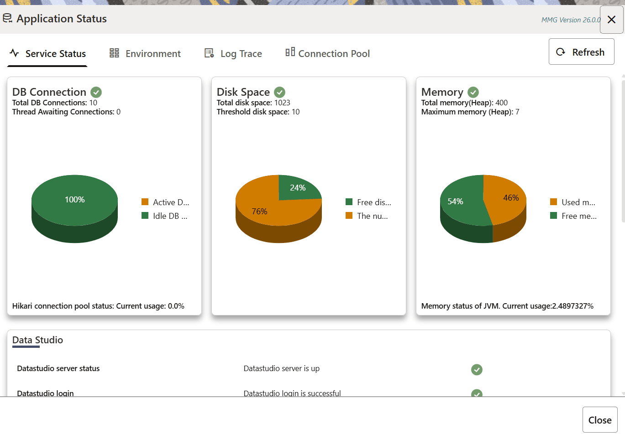Click the Environment grid icon
The height and width of the screenshot is (434, 625).
[114, 53]
